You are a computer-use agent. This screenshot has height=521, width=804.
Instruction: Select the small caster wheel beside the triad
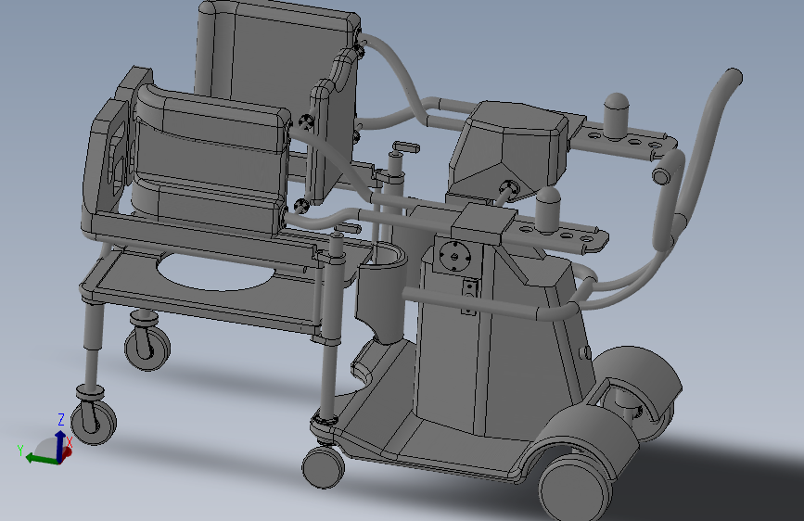tap(94, 423)
